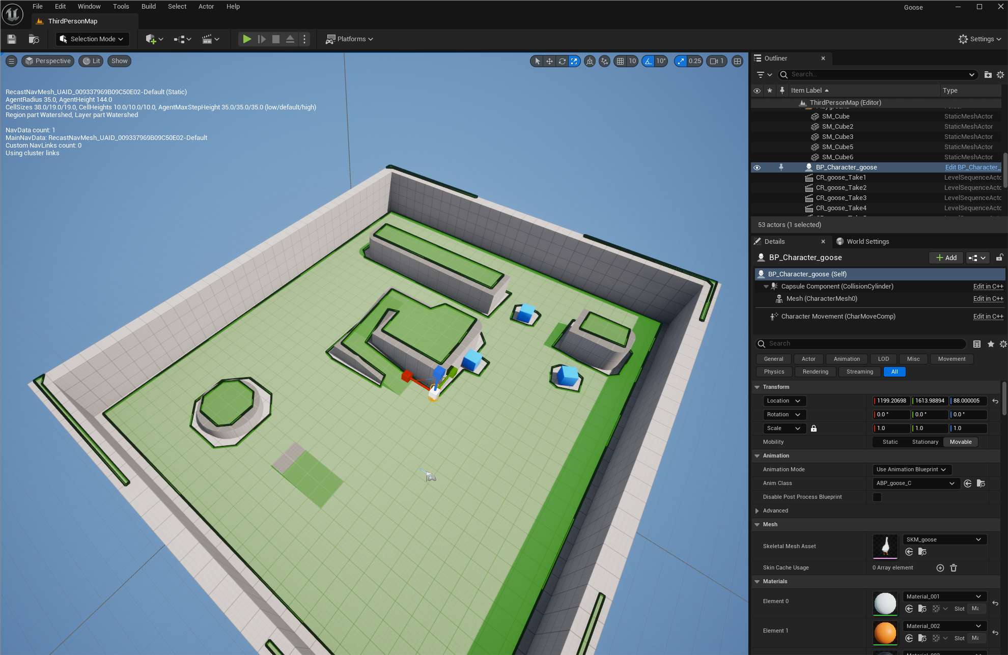Click the Add component button
Viewport: 1008px width, 655px height.
click(x=946, y=258)
